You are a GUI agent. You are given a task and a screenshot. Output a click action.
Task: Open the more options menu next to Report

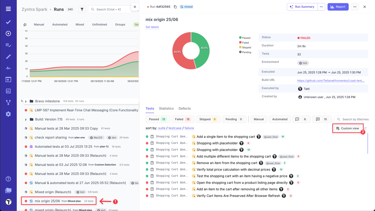(x=355, y=6)
